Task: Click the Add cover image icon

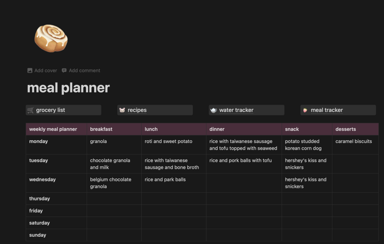Action: 30,71
